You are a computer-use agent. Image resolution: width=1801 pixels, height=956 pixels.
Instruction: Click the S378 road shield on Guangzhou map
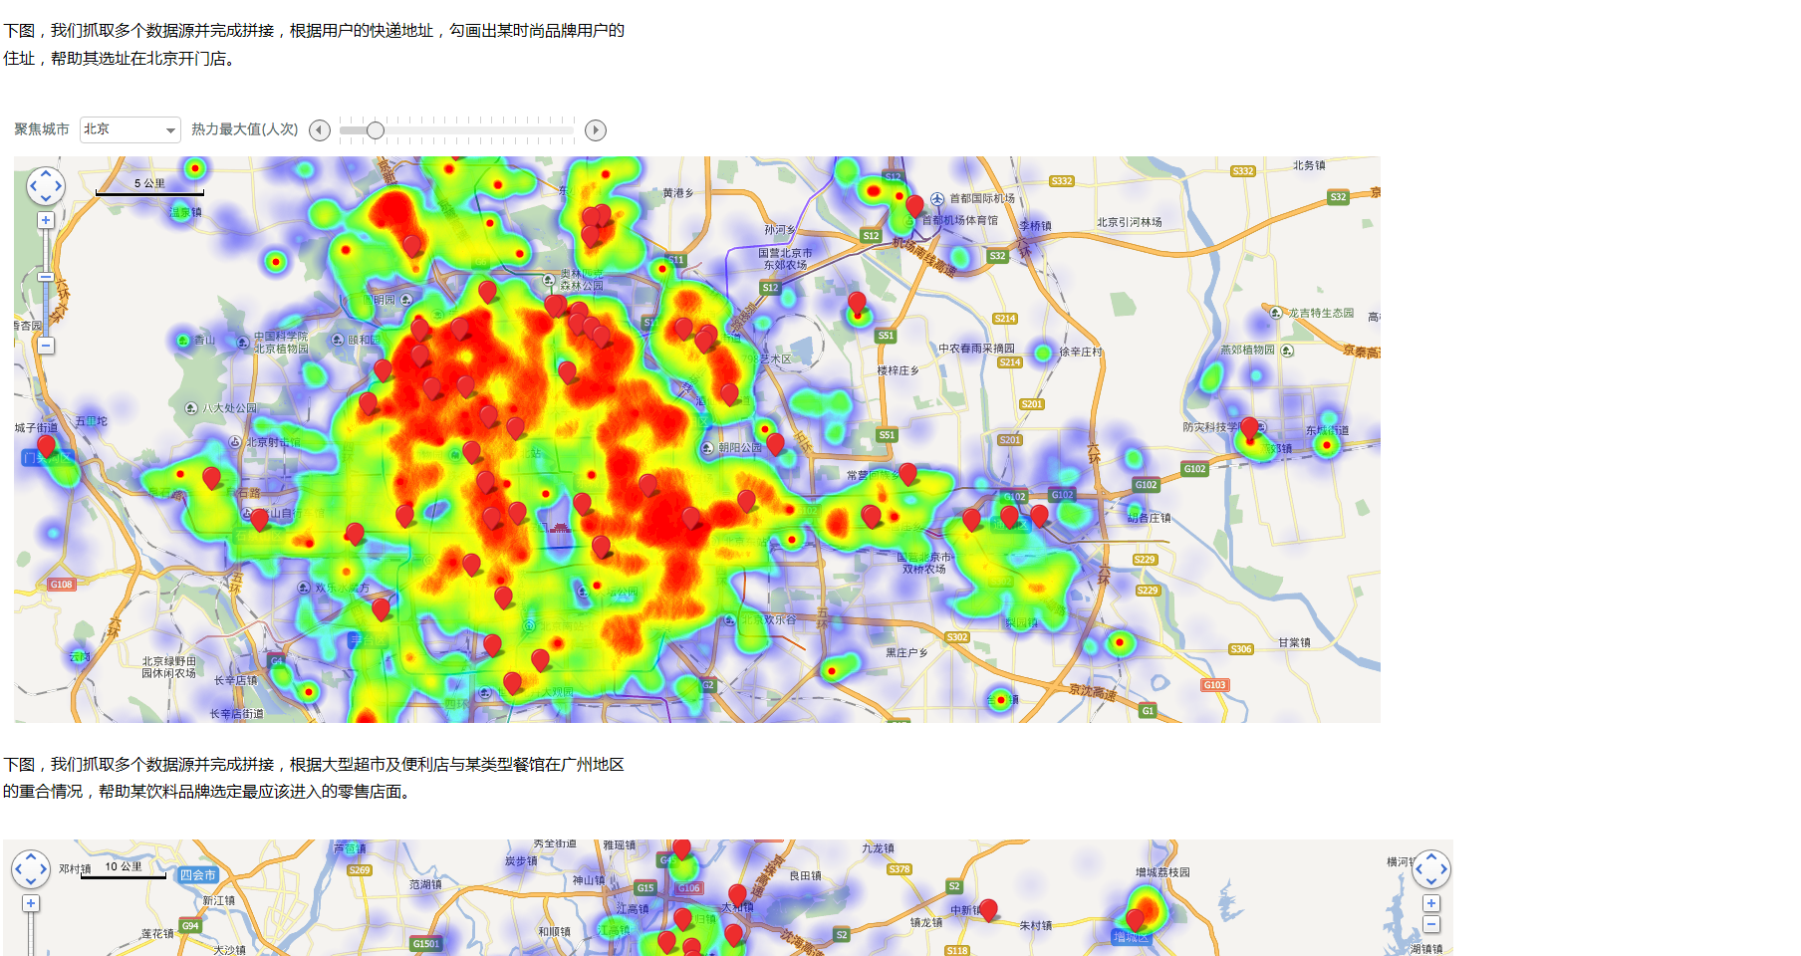(x=900, y=869)
